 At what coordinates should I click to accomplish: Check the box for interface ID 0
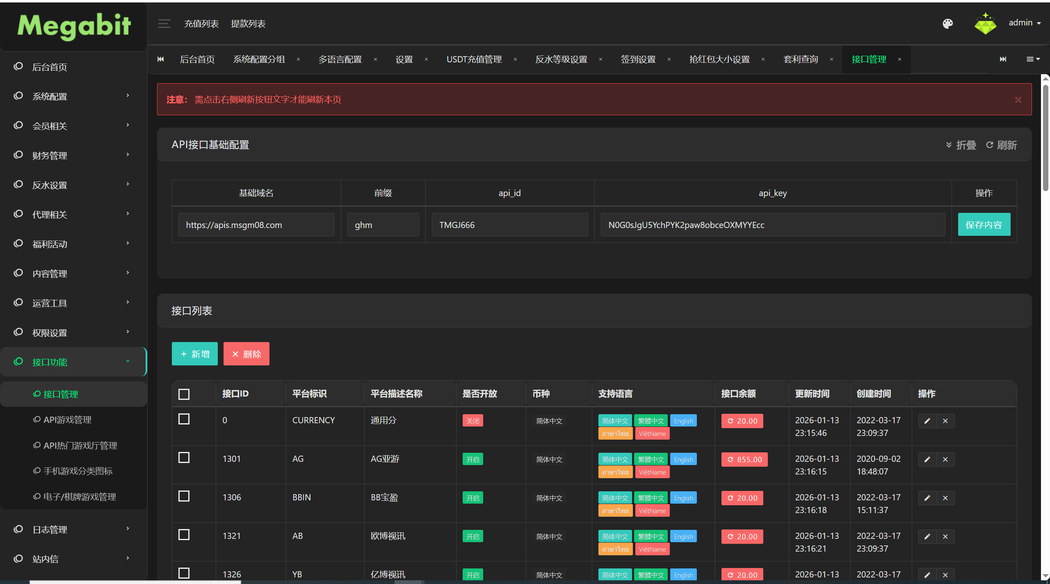tap(184, 419)
